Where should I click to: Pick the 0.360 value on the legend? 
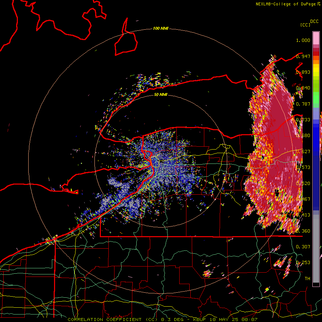[x=303, y=231]
